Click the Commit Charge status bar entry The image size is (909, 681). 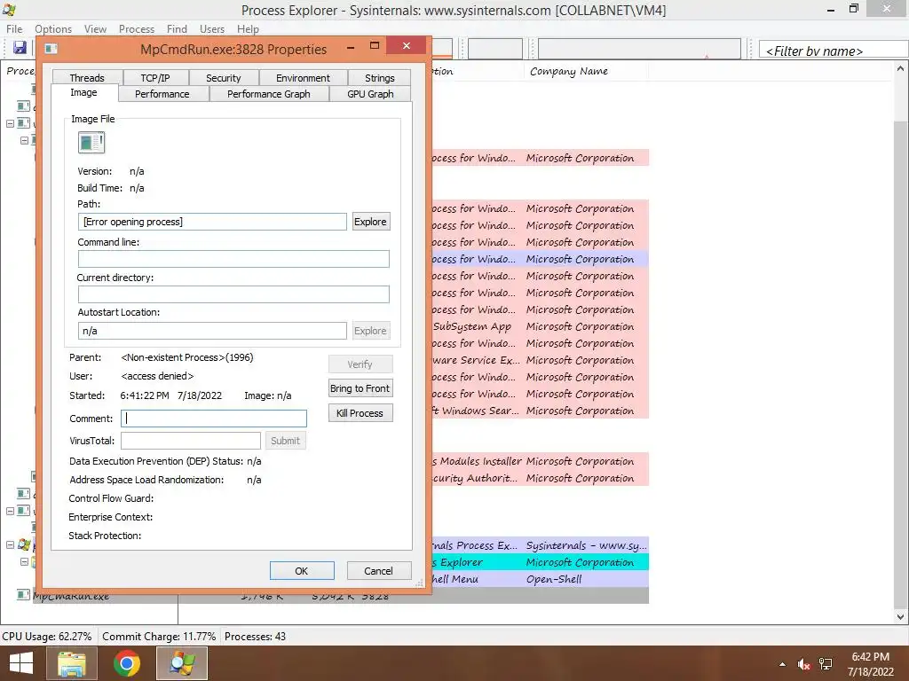(159, 637)
